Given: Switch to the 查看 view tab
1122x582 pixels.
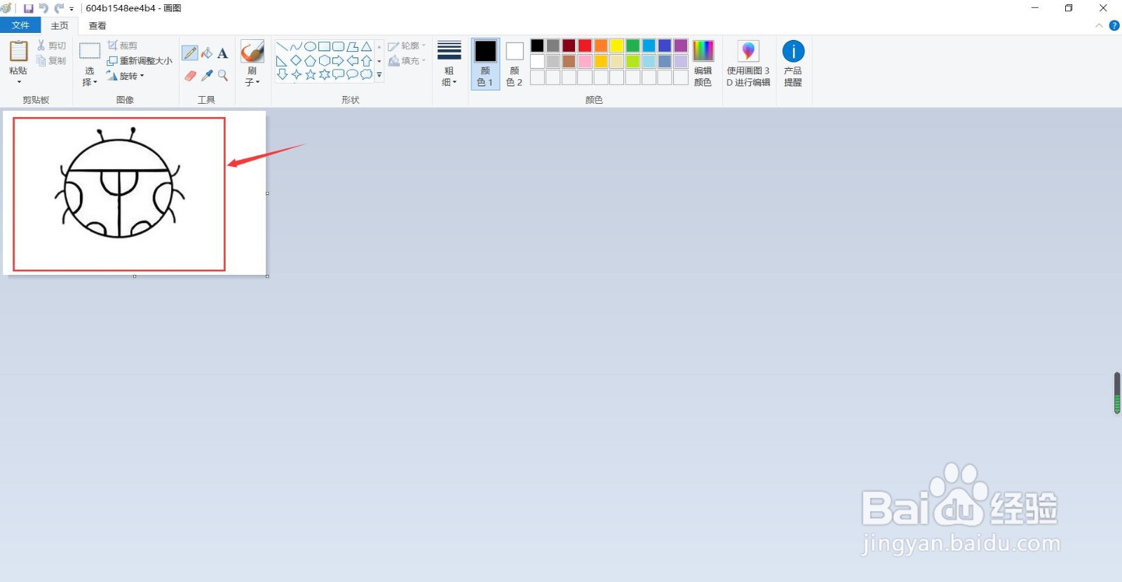Looking at the screenshot, I should click(x=97, y=26).
